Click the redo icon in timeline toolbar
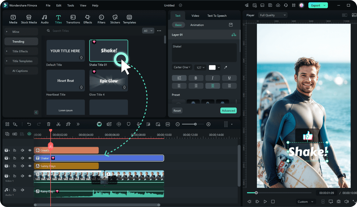The width and height of the screenshot is (357, 207). pyautogui.click(x=39, y=124)
